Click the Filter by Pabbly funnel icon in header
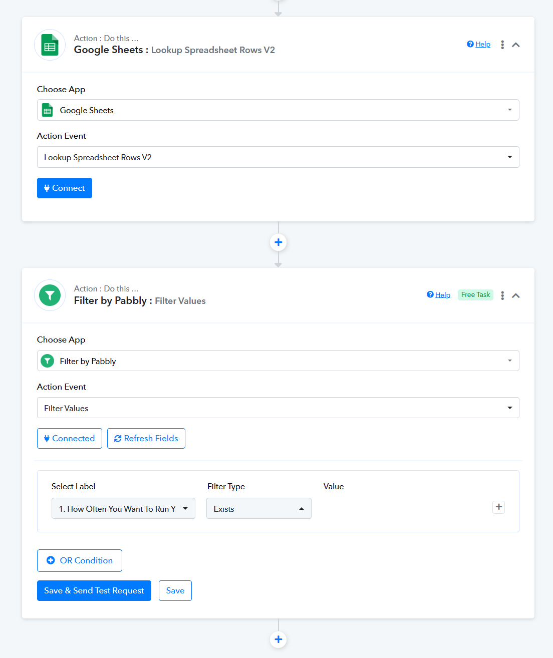 50,295
